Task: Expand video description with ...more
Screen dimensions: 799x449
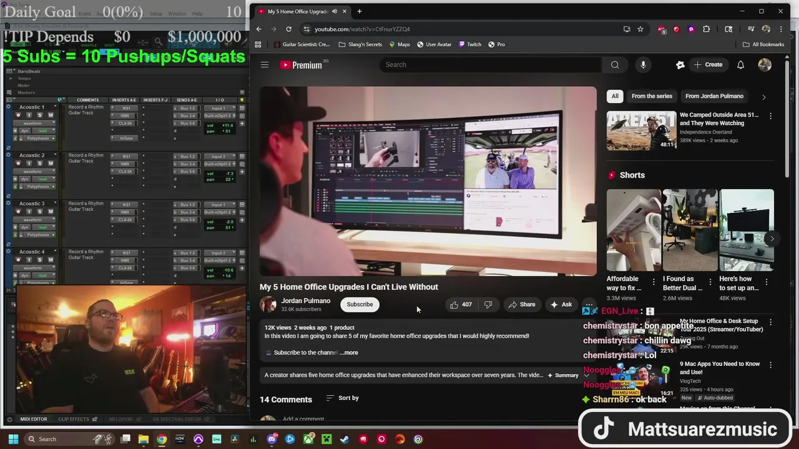Action: (x=349, y=352)
